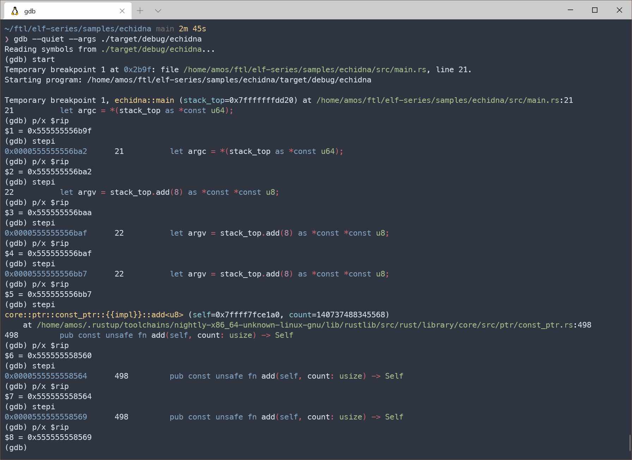Click the Linux penguin icon in the tab
632x460 pixels.
pyautogui.click(x=15, y=11)
